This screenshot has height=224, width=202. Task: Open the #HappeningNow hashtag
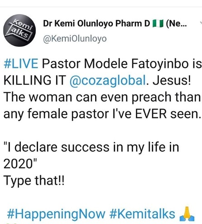coord(56,214)
